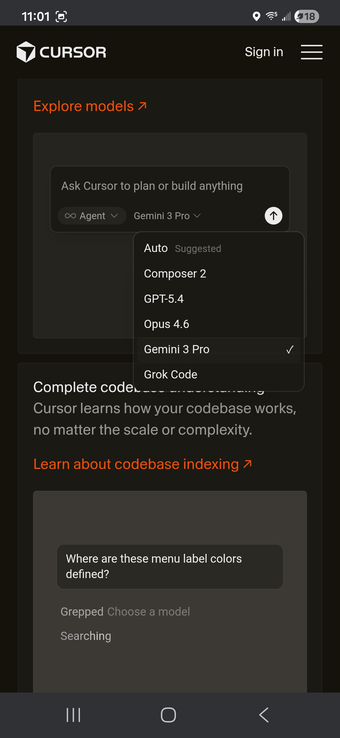Image resolution: width=340 pixels, height=738 pixels.
Task: Open the Explore models link
Action: click(90, 106)
